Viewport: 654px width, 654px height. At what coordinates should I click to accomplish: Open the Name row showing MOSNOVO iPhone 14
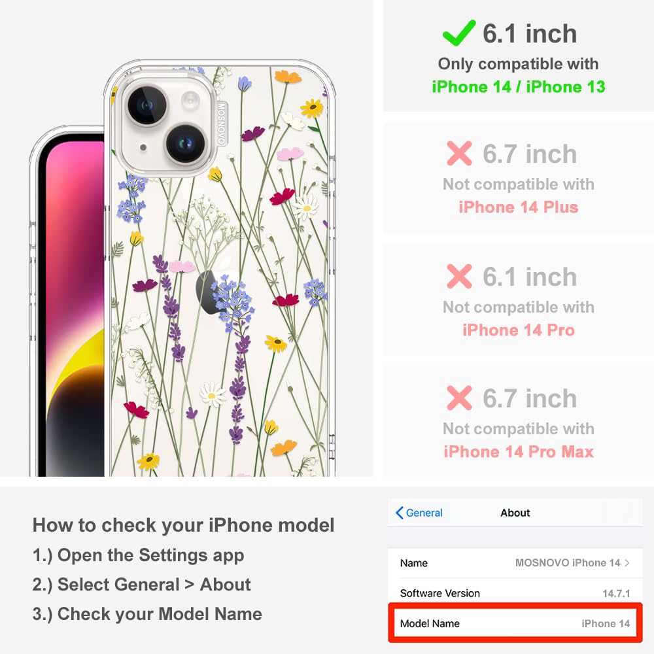tap(515, 562)
